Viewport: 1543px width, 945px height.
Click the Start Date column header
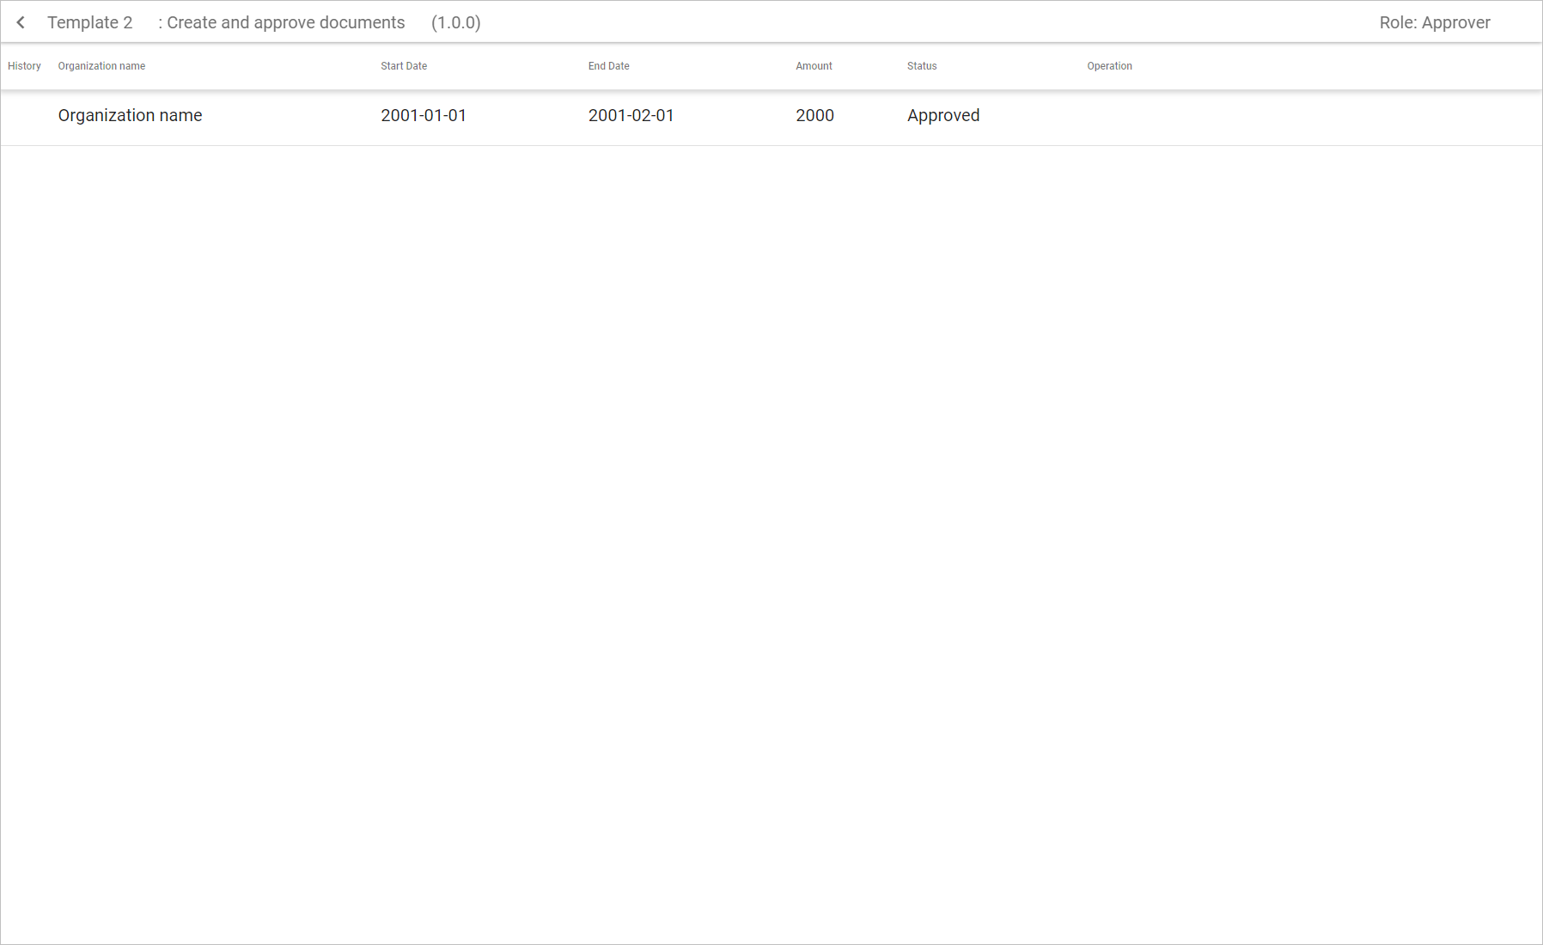click(404, 66)
